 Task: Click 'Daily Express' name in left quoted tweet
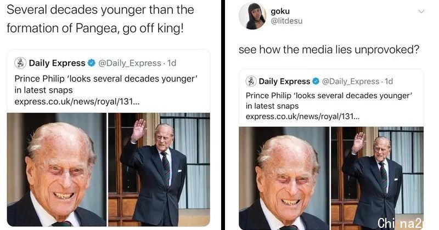[x=57, y=63]
